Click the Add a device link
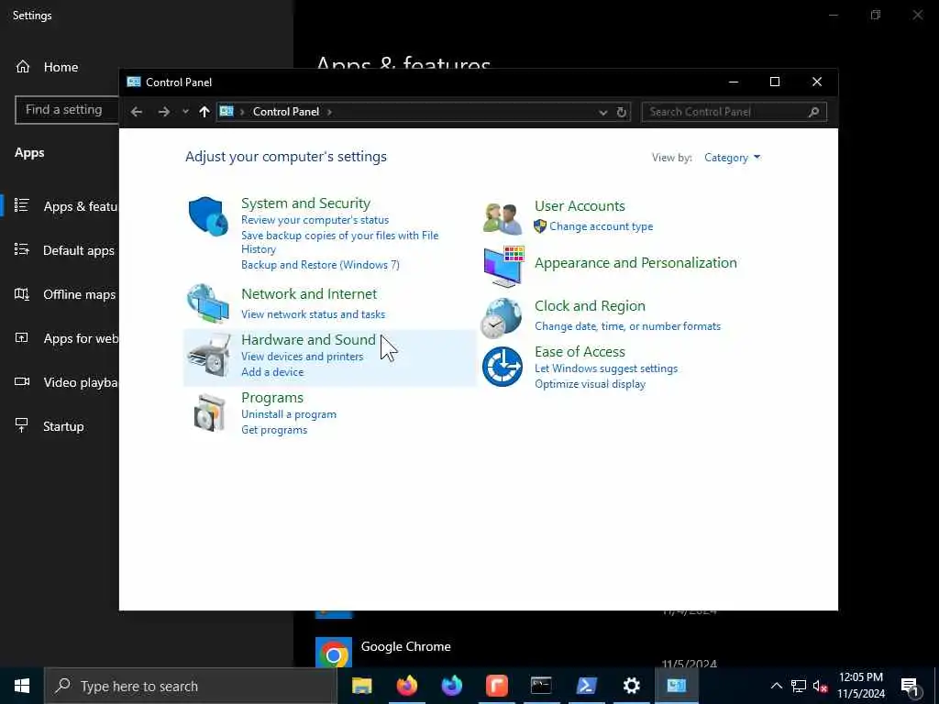939x704 pixels. (x=272, y=372)
